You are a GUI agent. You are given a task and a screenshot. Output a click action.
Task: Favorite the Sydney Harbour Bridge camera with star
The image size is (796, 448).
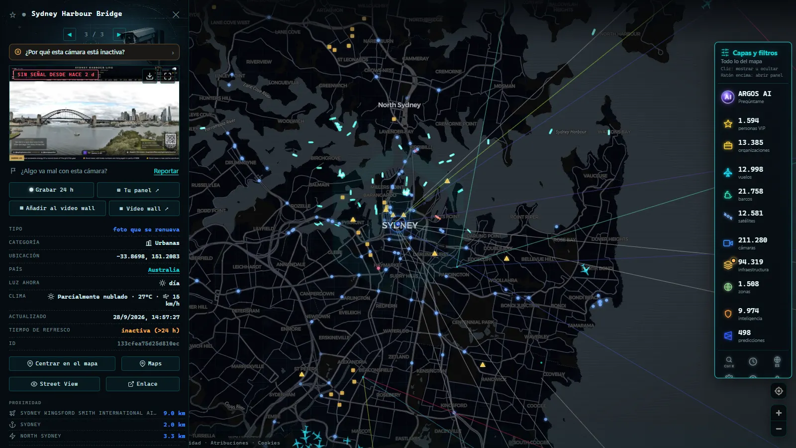click(x=13, y=14)
